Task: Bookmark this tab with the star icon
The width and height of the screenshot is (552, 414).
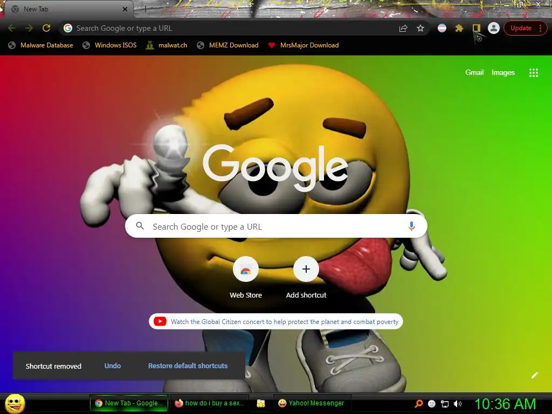Action: pos(420,28)
